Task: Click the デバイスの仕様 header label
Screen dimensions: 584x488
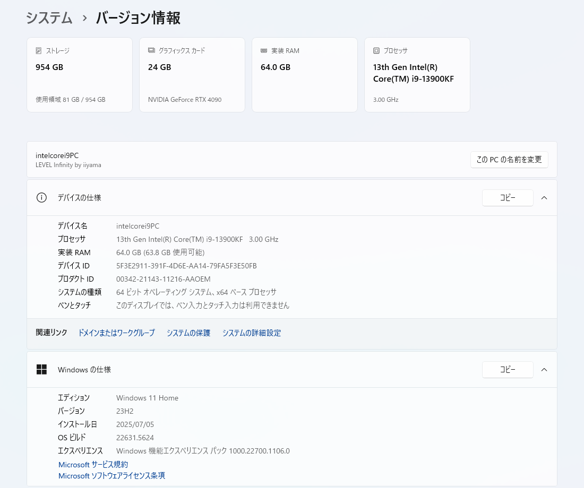Action: pos(79,198)
